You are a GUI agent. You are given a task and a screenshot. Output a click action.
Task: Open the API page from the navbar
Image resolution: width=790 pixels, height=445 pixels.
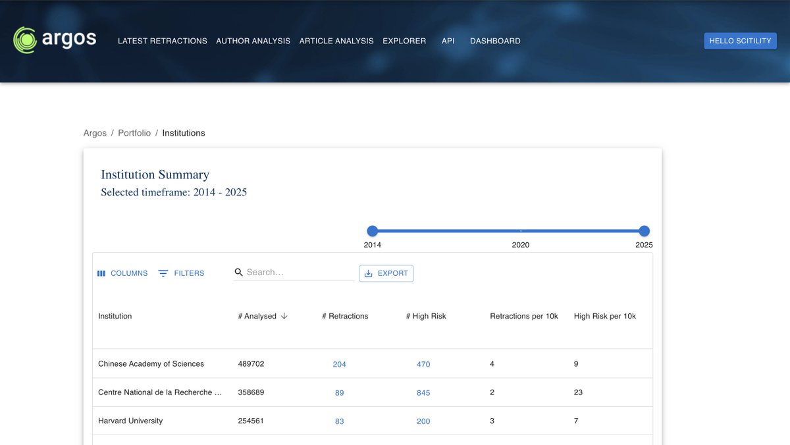[448, 40]
